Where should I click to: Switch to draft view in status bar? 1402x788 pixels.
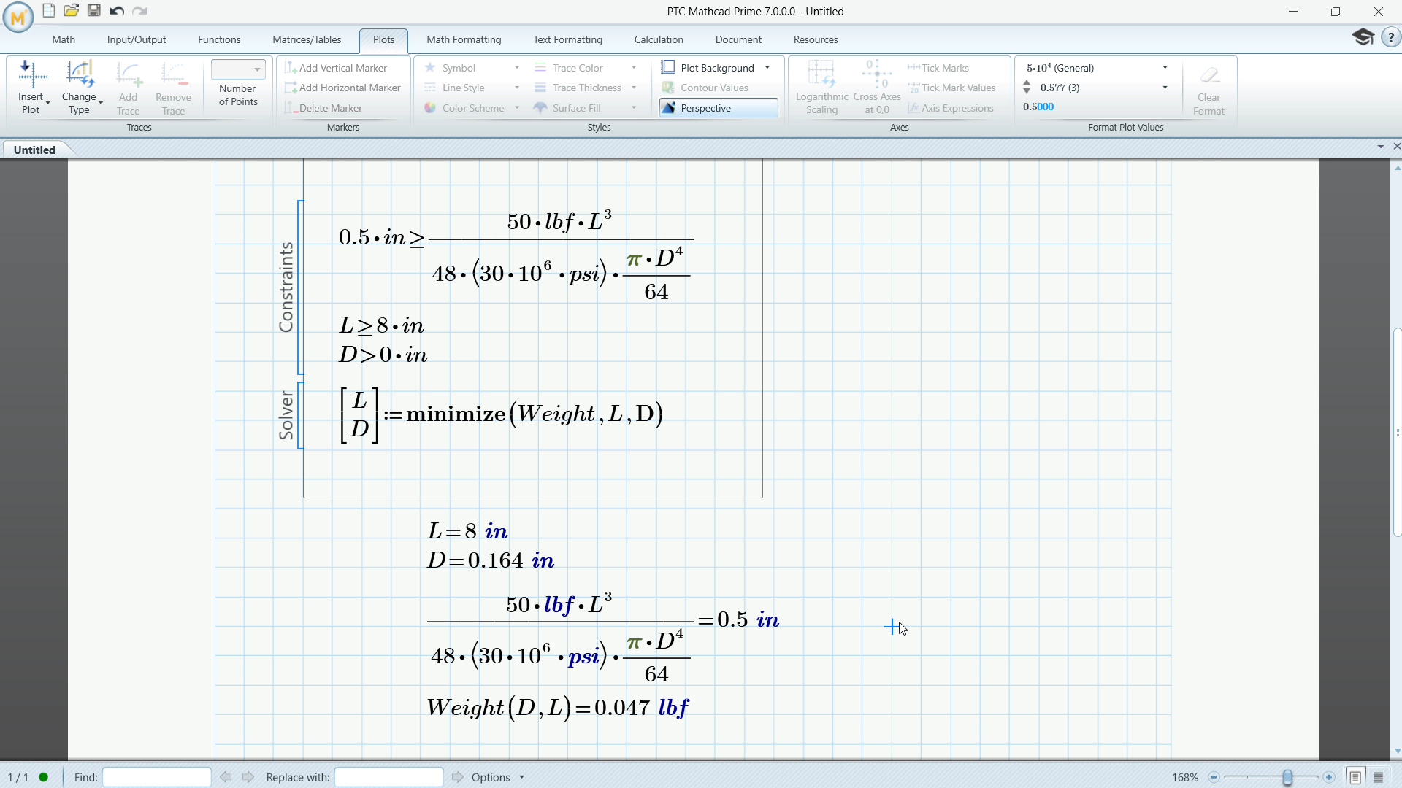coord(1379,778)
